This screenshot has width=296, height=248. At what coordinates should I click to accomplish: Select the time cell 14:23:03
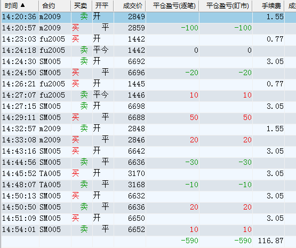(19, 39)
